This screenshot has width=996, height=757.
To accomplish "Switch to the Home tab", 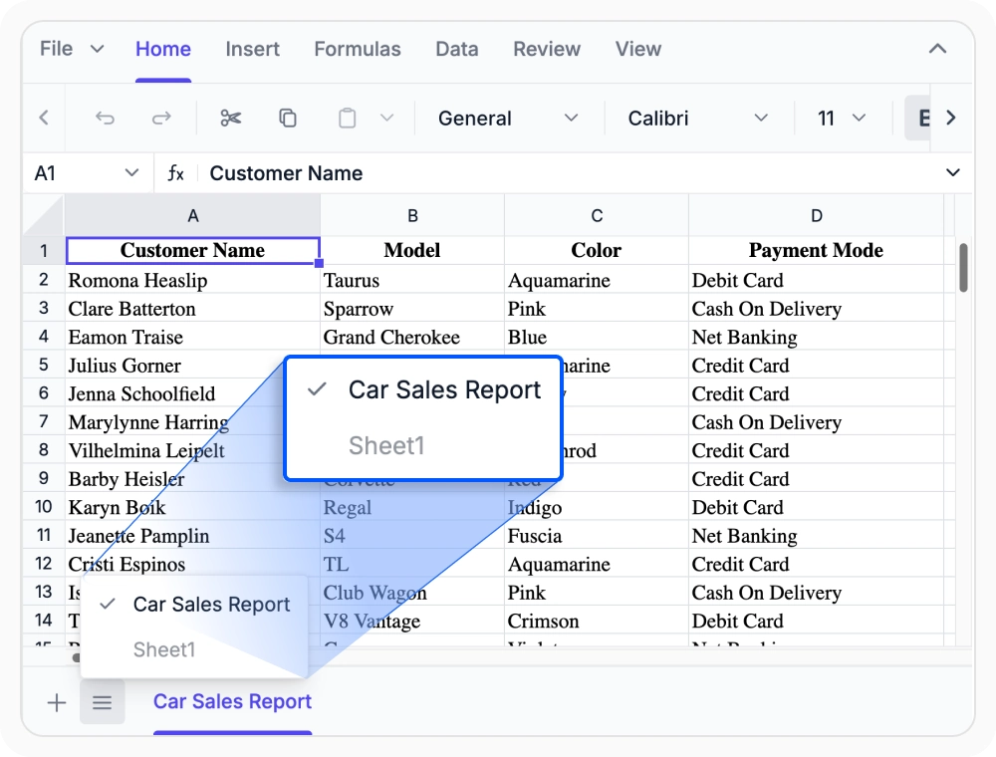I will (x=163, y=49).
